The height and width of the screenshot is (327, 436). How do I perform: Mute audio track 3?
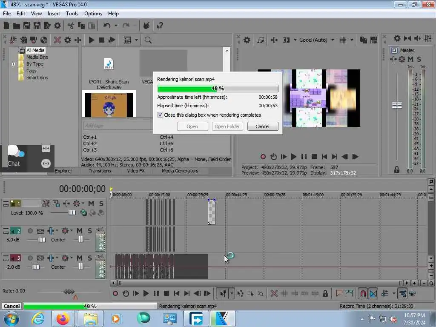click(x=80, y=258)
